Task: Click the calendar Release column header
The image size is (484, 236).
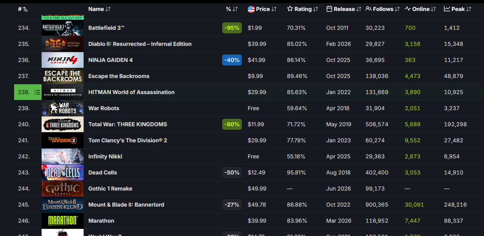Action: click(344, 9)
